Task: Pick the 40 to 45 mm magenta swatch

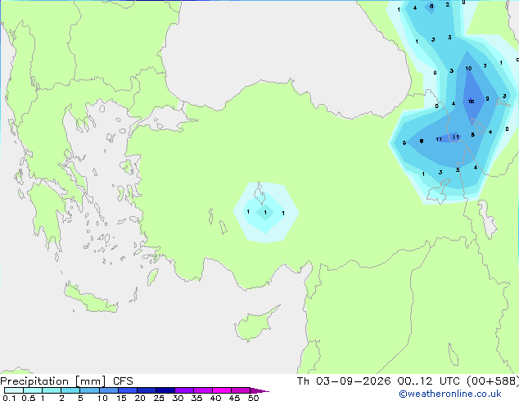Action: [x=222, y=390]
